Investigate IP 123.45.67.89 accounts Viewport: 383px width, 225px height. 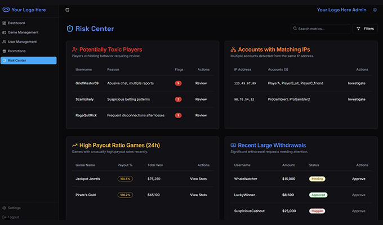coord(357,83)
